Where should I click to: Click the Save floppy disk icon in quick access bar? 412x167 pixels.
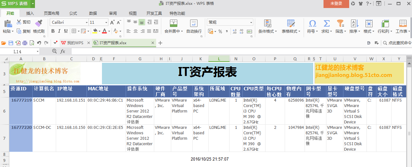(11, 43)
